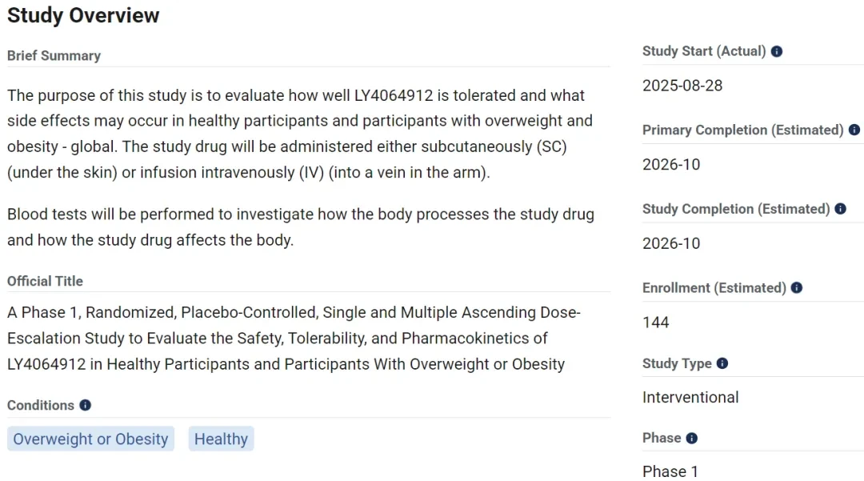This screenshot has height=481, width=864.
Task: Click the 2026-10 value under Study Completion
Action: pos(671,243)
